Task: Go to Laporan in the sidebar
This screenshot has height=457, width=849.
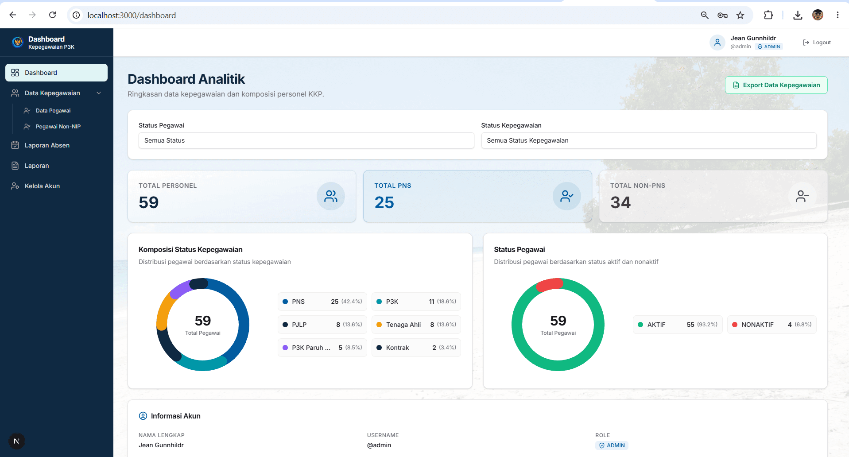Action: pyautogui.click(x=56, y=166)
